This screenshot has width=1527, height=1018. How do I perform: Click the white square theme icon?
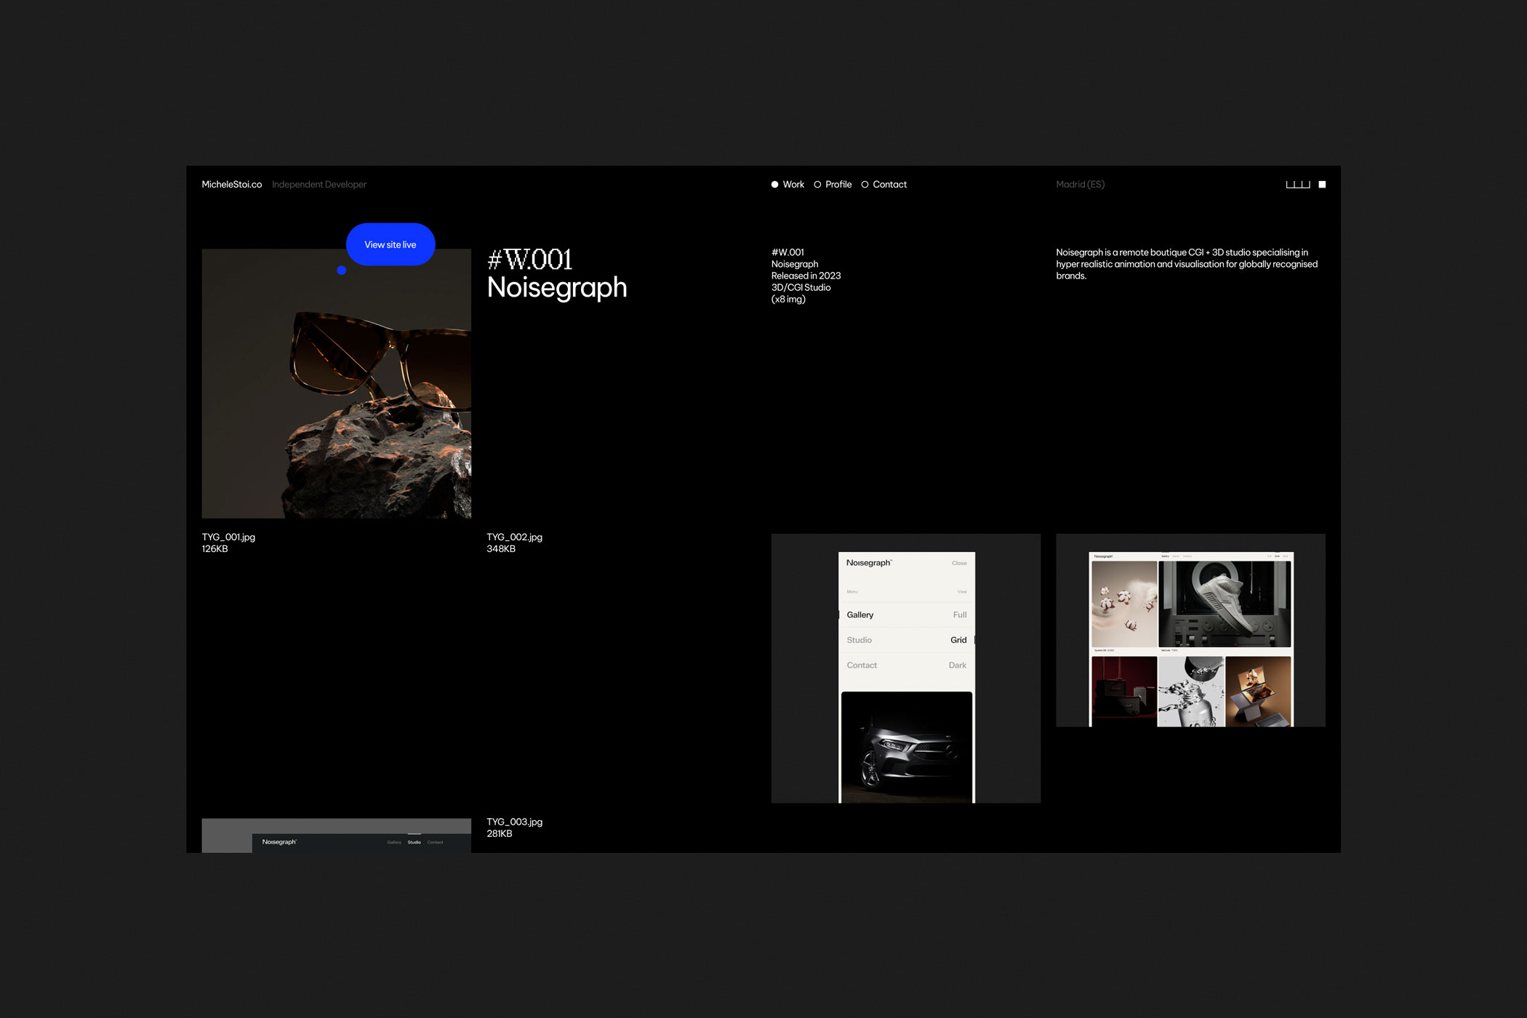1322,185
